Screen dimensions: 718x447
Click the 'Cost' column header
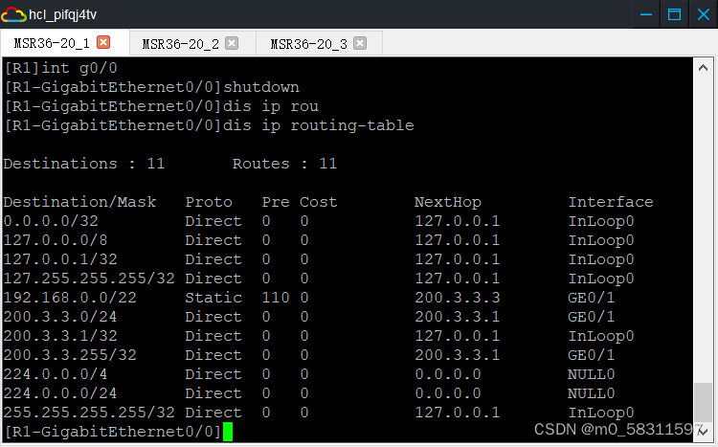[x=318, y=202]
